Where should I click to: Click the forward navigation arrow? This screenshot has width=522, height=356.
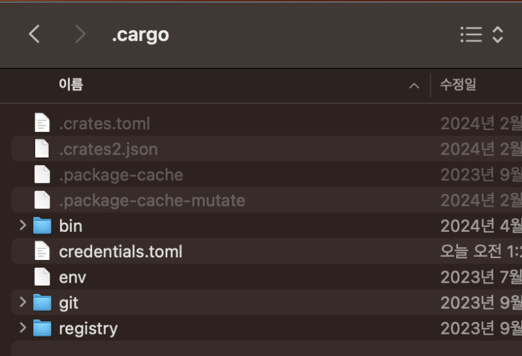click(x=80, y=35)
